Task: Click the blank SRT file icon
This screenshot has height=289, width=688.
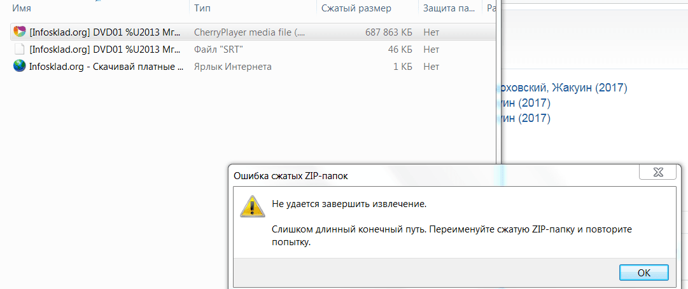Action: pos(19,49)
